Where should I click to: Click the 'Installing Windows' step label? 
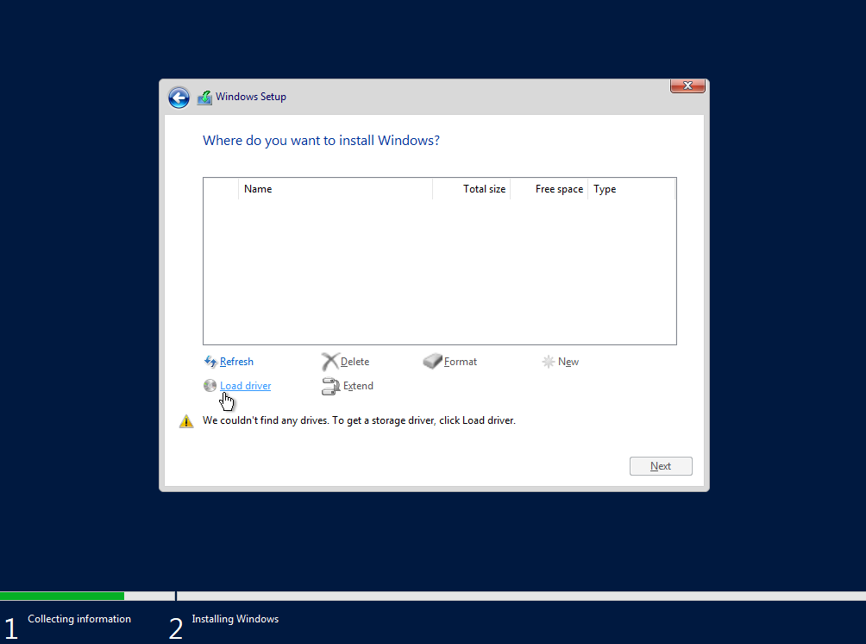(235, 619)
